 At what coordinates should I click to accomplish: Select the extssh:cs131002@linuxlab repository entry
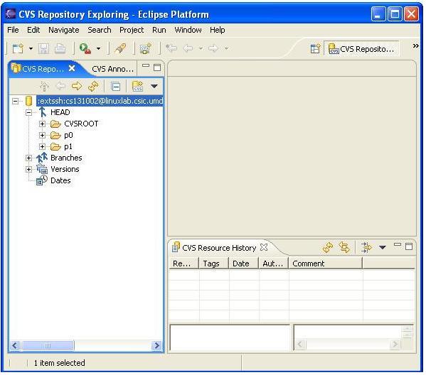coord(100,101)
